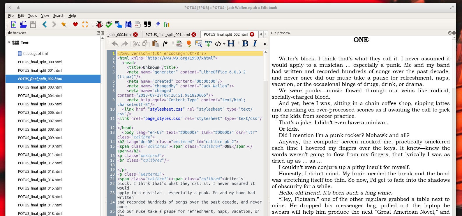
Task: Place cursor on code line 1 xml declaration
Action: (x=162, y=53)
